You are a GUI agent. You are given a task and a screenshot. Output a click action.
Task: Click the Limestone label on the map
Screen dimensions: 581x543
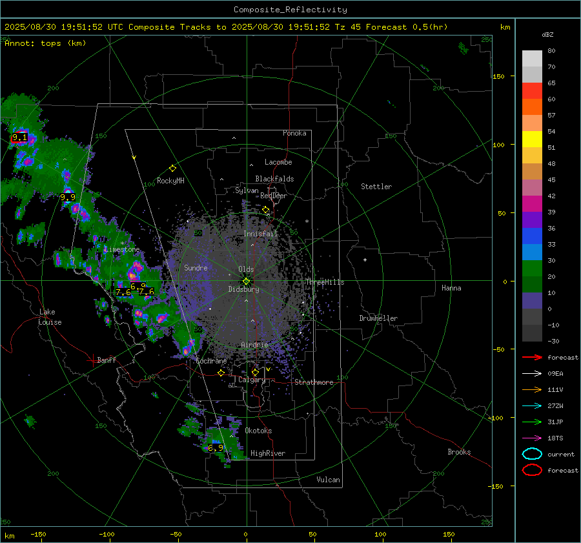point(122,249)
